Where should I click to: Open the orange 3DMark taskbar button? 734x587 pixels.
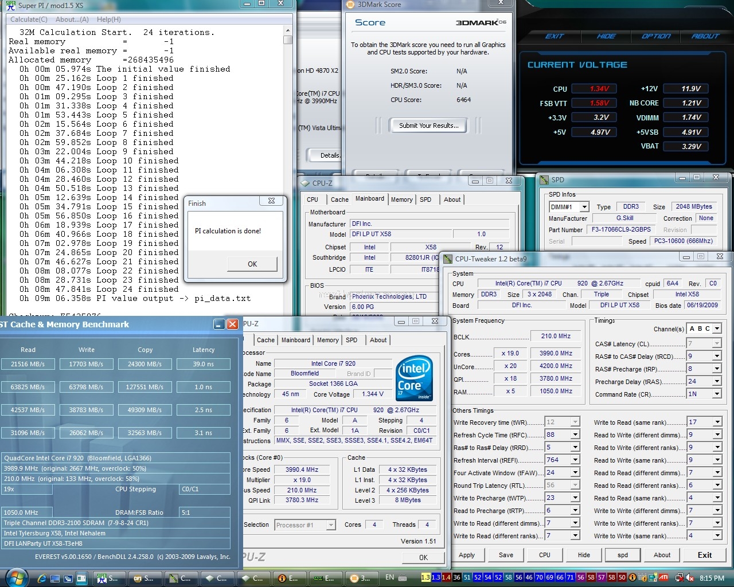pyautogui.click(x=361, y=578)
